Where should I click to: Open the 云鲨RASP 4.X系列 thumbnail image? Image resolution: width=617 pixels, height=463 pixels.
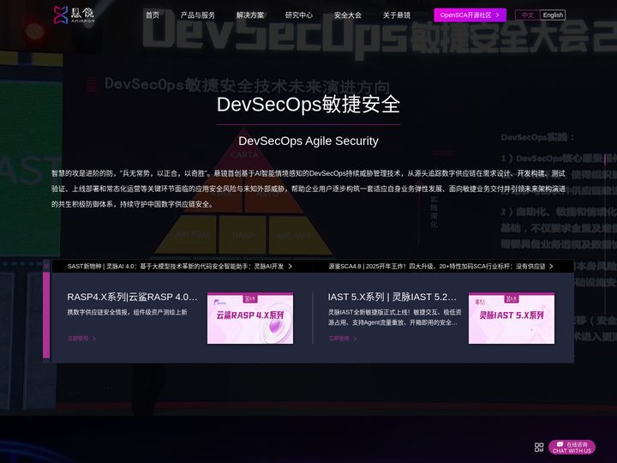click(x=250, y=318)
